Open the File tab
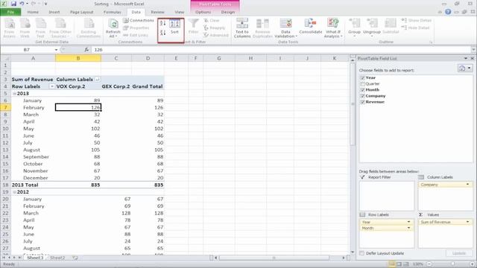The image size is (477, 268). pos(10,12)
